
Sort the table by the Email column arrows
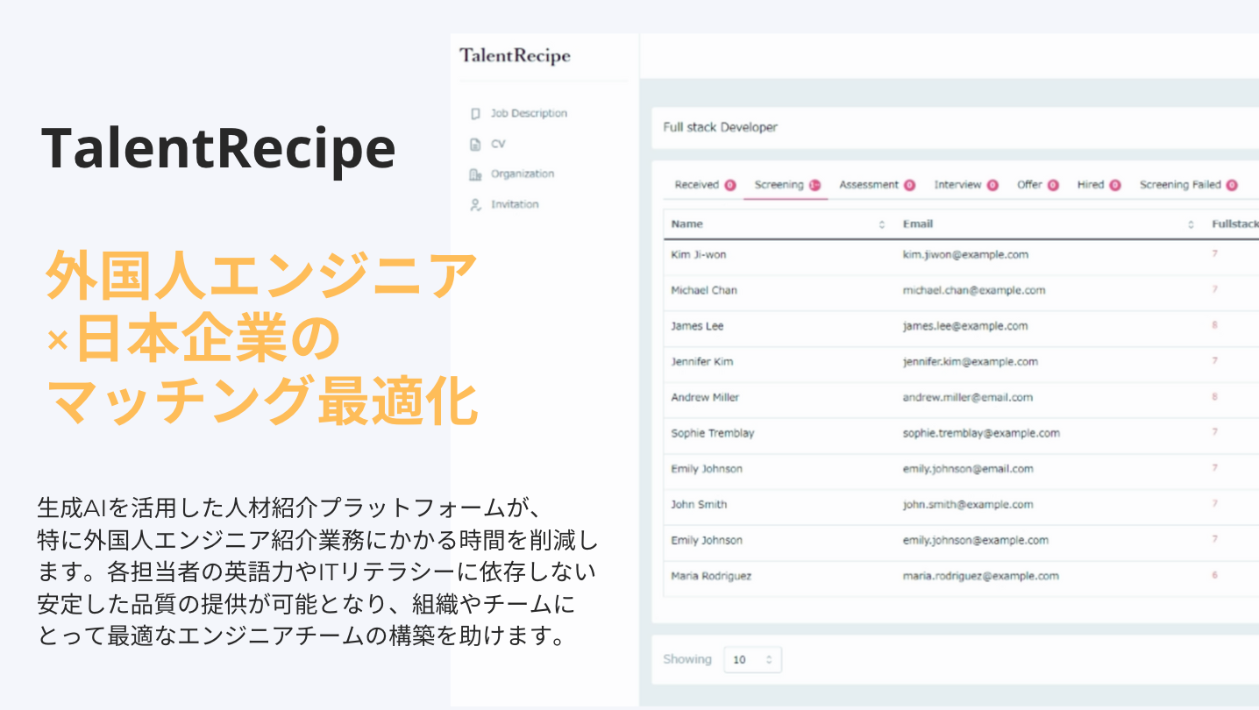click(x=1191, y=224)
